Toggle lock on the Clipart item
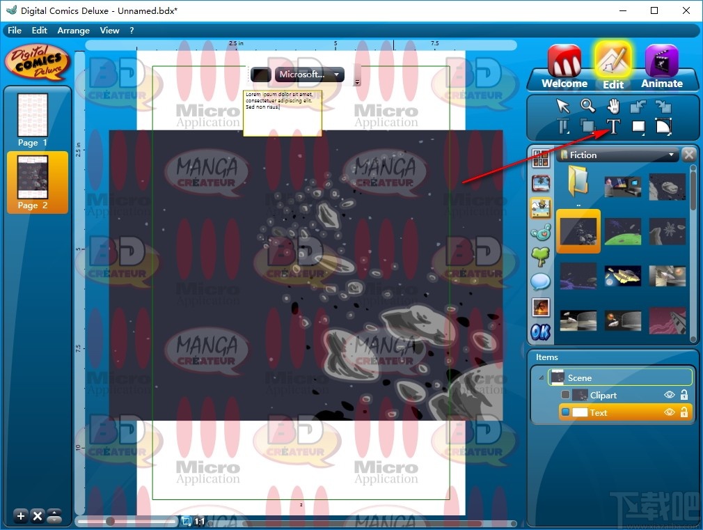The height and width of the screenshot is (530, 703). pyautogui.click(x=684, y=395)
